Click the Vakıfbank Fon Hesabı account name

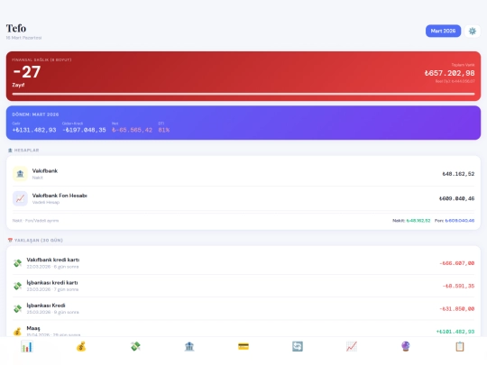tap(60, 196)
